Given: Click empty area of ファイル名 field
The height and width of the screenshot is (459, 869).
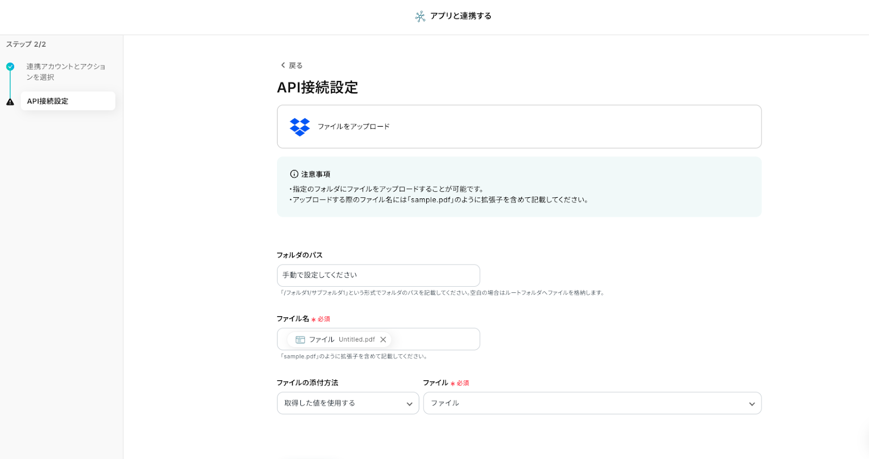Looking at the screenshot, I should (x=434, y=339).
